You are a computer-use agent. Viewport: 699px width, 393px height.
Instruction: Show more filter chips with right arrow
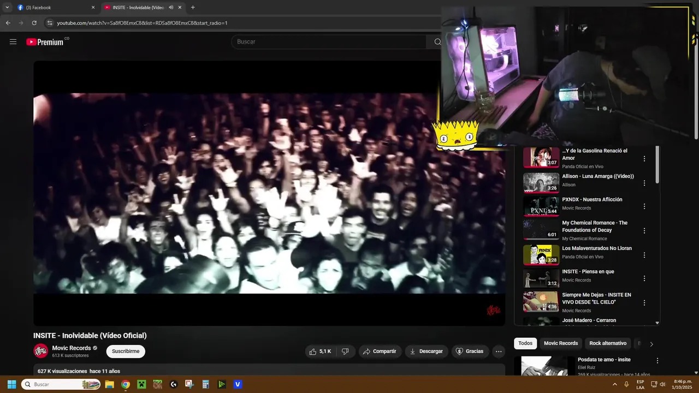651,344
